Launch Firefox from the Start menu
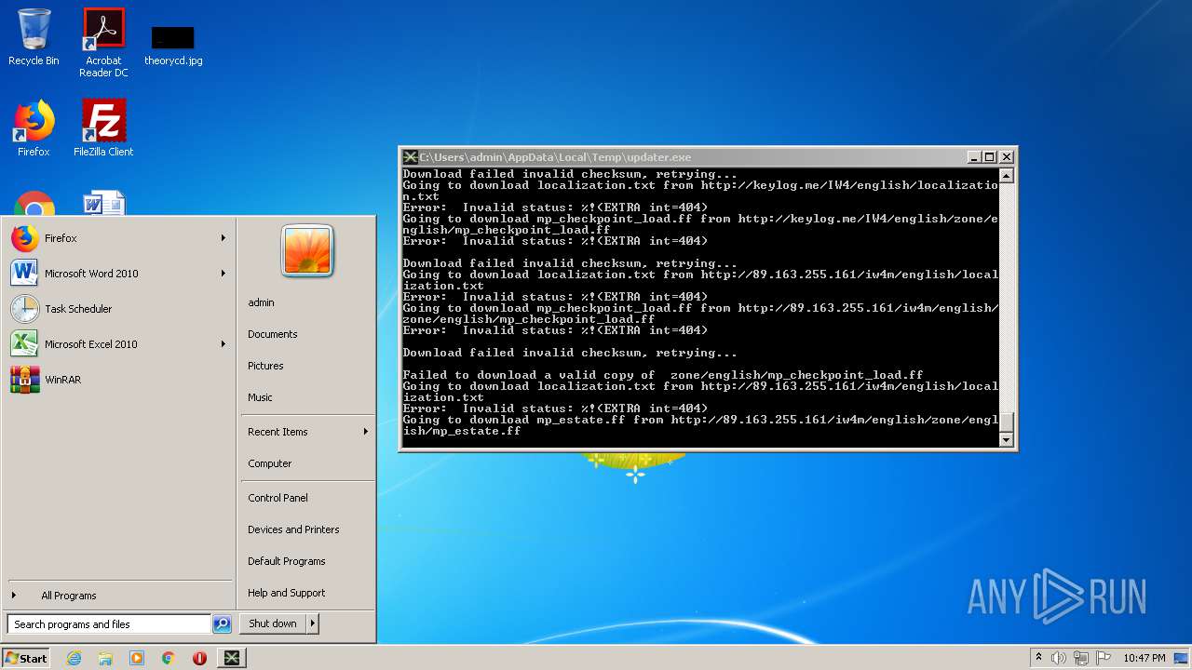Image resolution: width=1192 pixels, height=670 pixels. point(118,238)
